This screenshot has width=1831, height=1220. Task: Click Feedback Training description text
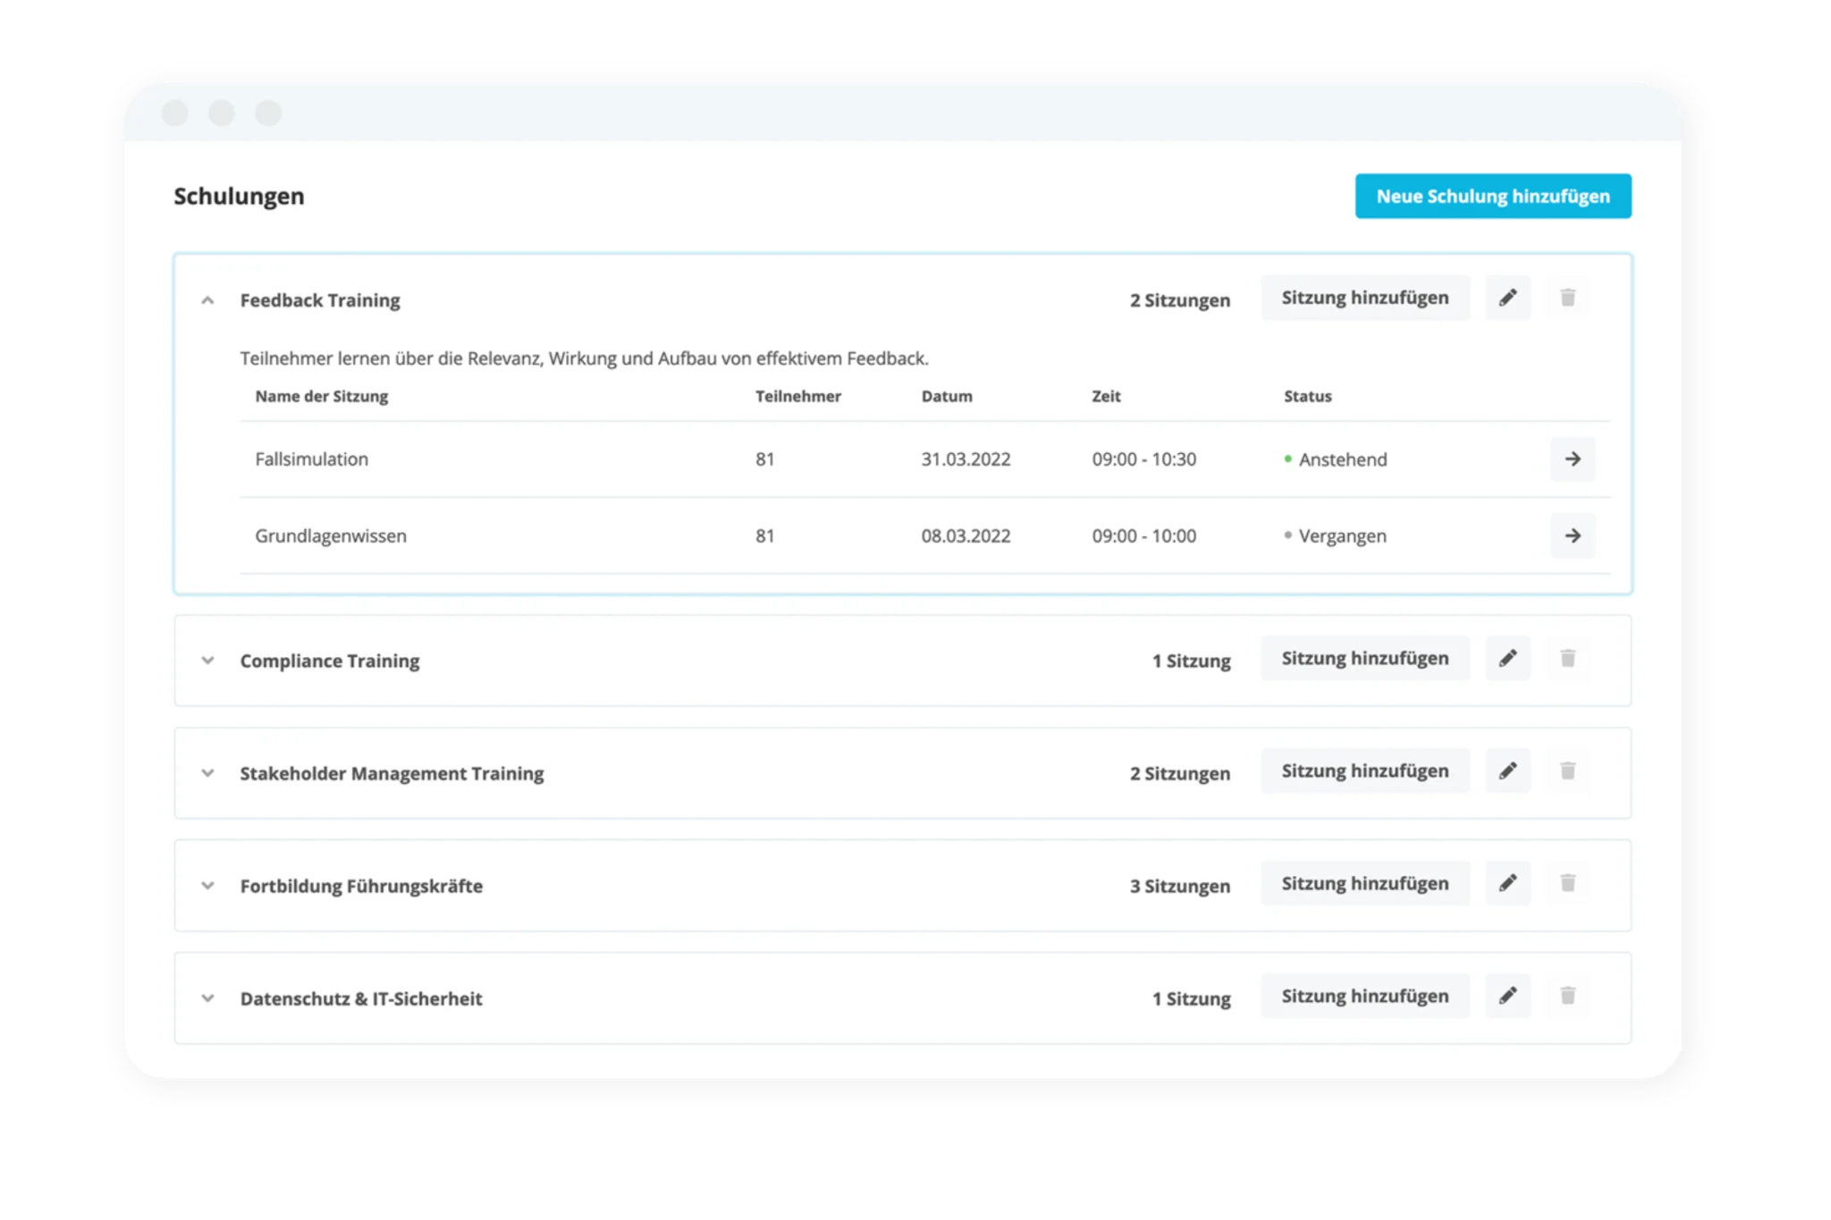(585, 358)
